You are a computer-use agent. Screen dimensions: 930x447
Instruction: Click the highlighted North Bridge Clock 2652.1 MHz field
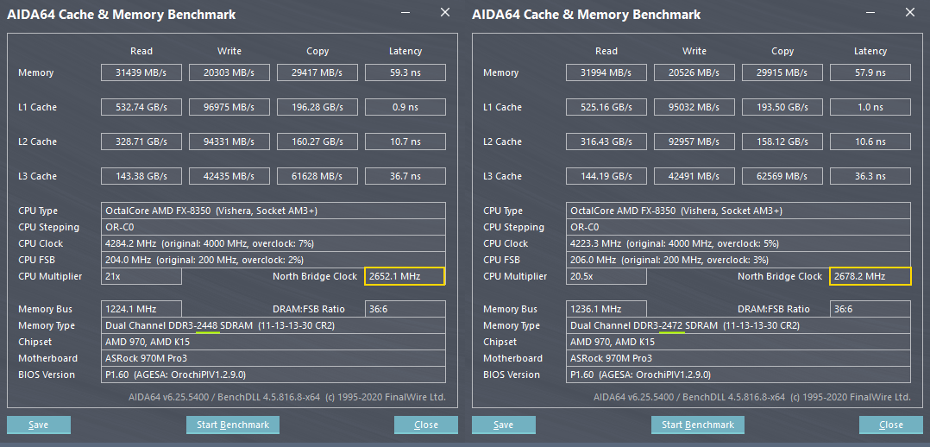405,276
